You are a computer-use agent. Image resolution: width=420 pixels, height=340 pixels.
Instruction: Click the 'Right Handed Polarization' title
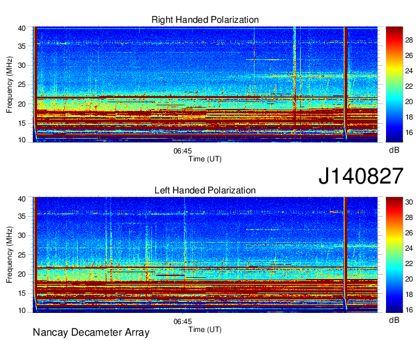click(205, 20)
